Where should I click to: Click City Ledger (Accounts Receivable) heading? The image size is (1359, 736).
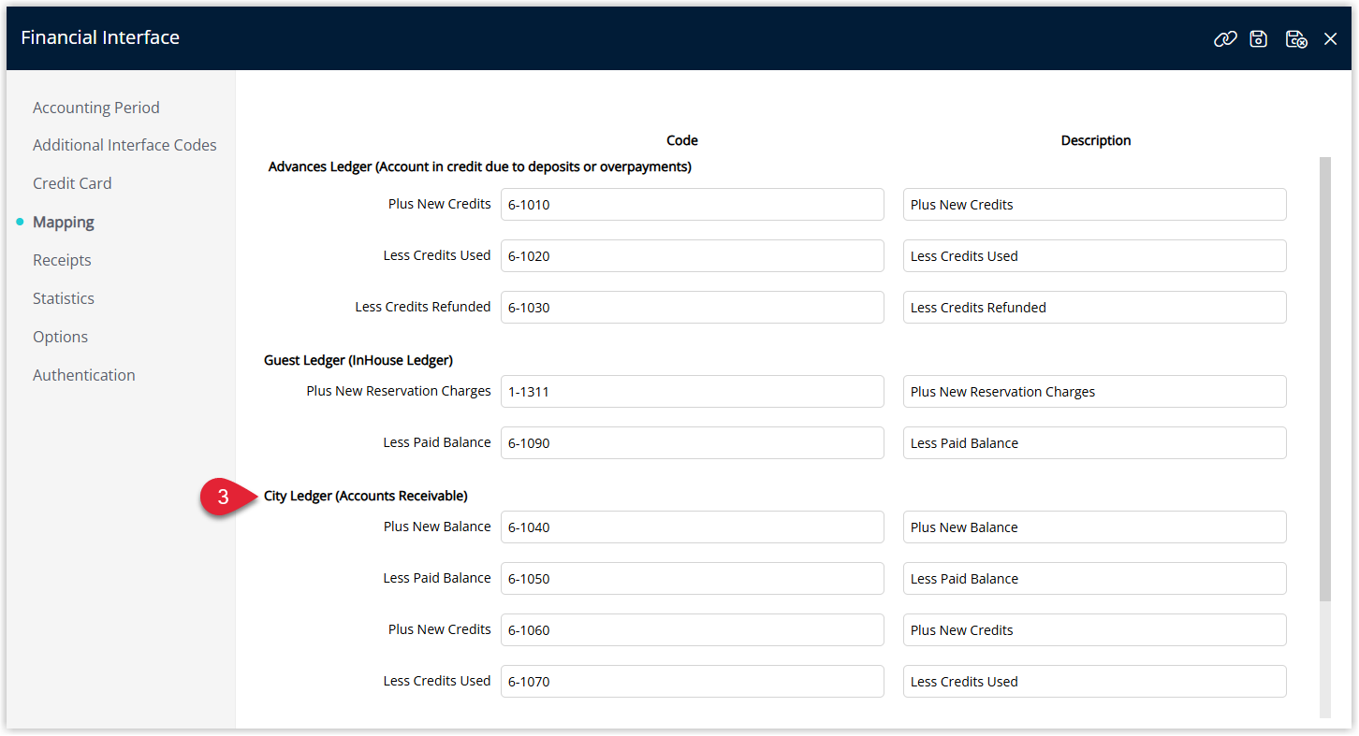point(366,496)
